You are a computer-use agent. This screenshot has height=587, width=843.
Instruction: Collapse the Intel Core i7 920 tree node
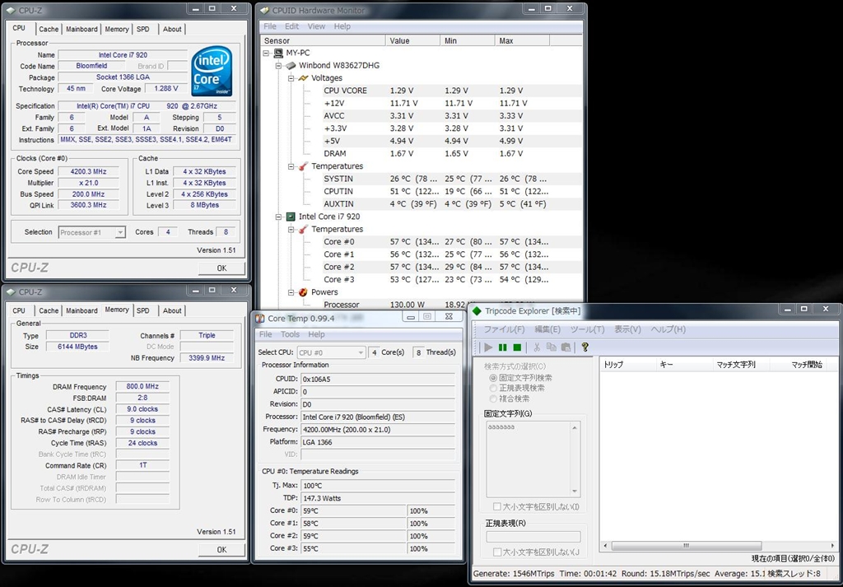(x=278, y=217)
